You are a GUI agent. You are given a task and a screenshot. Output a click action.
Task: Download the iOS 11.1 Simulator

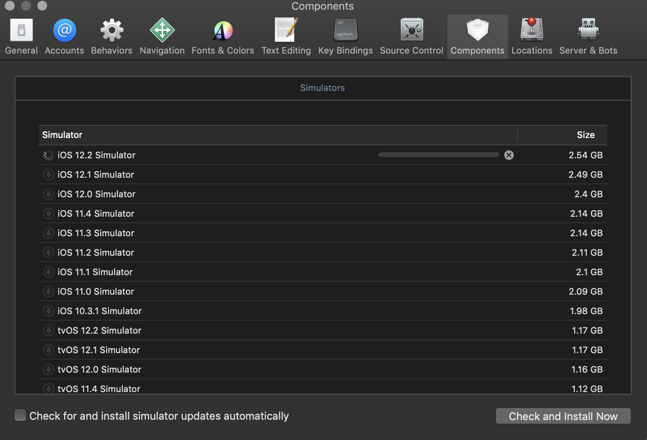click(48, 272)
